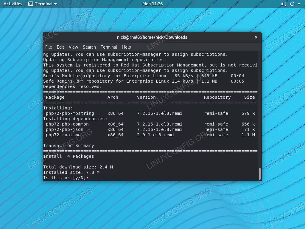Click 'Total download size: 2.4 M' line

78,167
